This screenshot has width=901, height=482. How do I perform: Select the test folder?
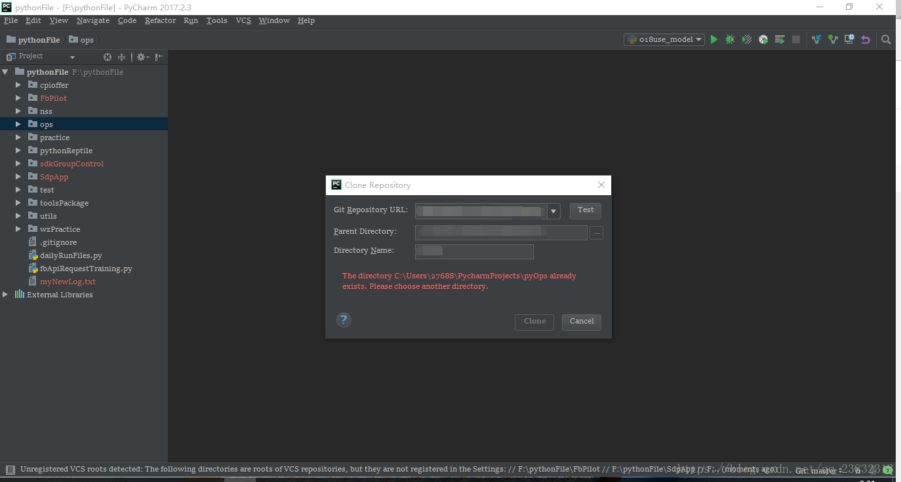point(47,190)
